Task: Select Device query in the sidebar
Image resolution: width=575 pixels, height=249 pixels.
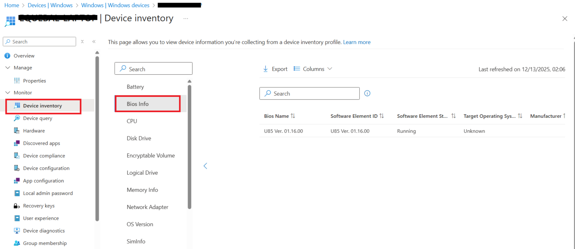Action: click(38, 118)
